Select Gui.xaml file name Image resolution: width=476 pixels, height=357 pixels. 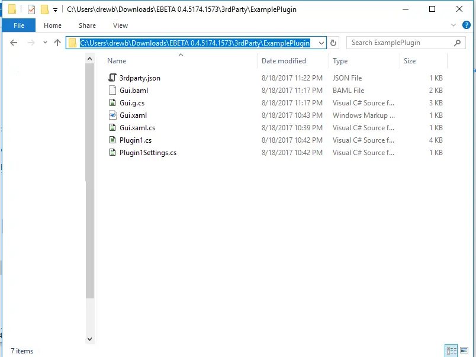(133, 115)
